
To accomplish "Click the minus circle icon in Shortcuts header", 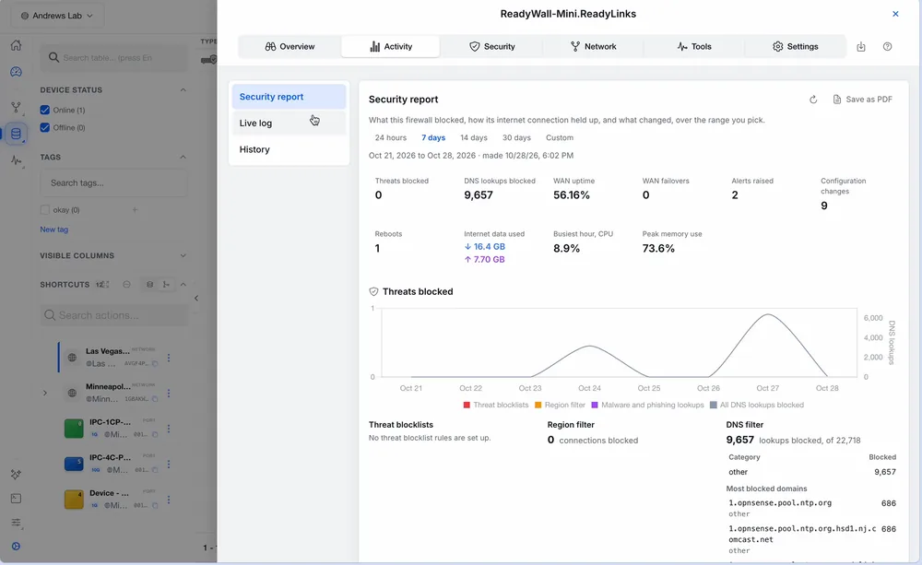I will click(x=126, y=285).
